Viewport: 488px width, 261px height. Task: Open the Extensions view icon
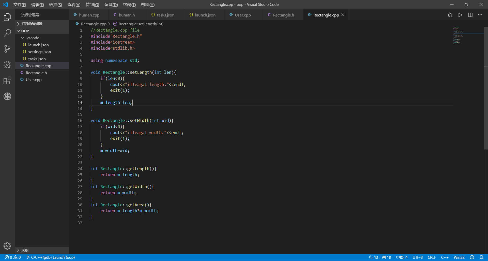tap(7, 81)
